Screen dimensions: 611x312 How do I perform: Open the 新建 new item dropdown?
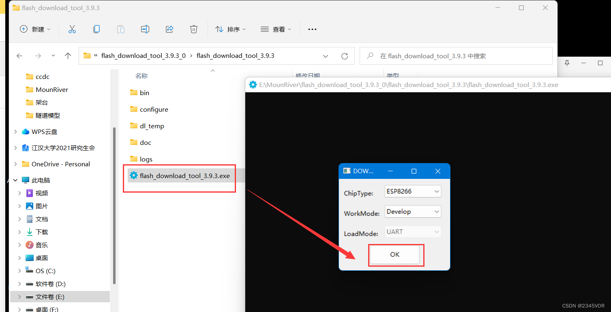tap(35, 29)
